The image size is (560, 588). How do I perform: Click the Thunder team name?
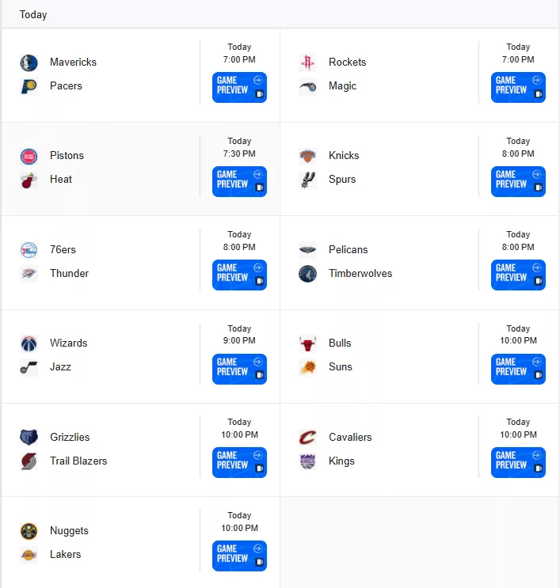pyautogui.click(x=70, y=273)
